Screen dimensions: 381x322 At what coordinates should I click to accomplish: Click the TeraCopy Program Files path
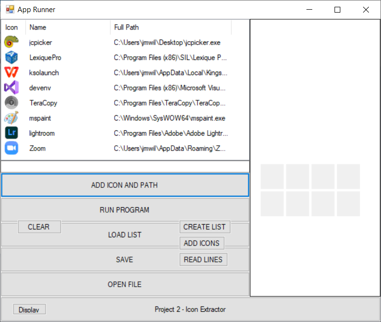(169, 103)
